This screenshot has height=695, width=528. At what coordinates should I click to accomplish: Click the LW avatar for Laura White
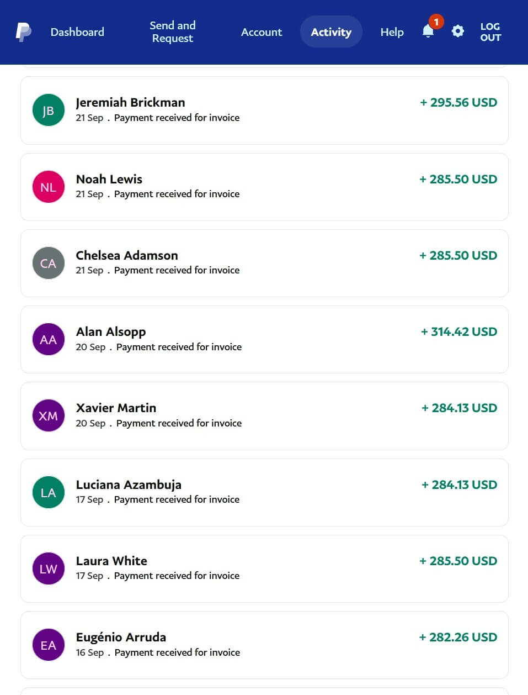(49, 568)
